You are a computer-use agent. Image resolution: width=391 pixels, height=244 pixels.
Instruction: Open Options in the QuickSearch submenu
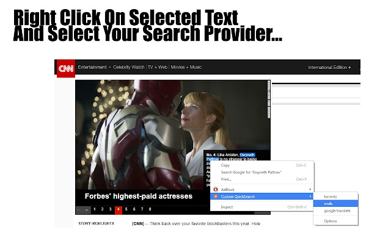coord(335,221)
